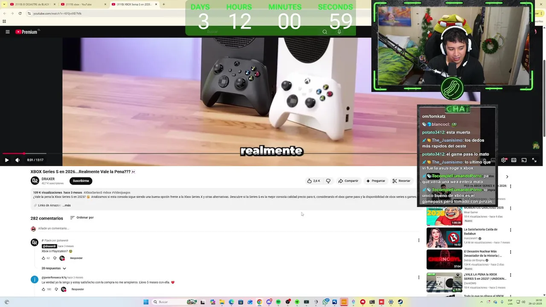546x307 pixels.
Task: Go to YouTube Premium home logo
Action: (27, 32)
